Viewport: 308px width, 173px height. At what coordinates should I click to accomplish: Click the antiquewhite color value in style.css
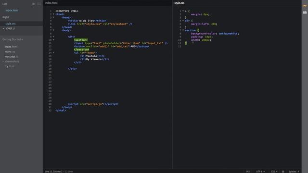coord(228,34)
